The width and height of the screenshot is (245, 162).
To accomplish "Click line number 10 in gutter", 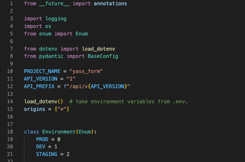I will click(10, 71).
